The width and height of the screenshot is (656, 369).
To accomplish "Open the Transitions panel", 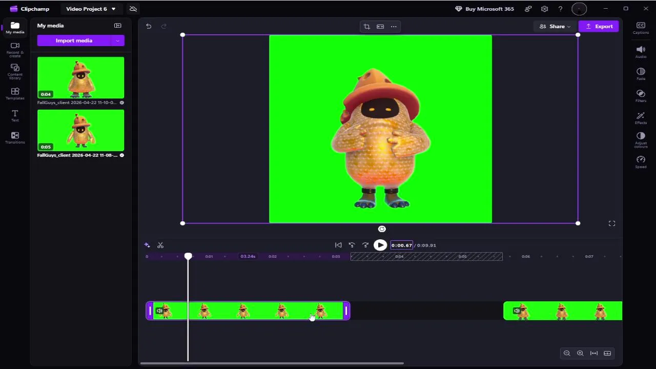I will coord(15,138).
